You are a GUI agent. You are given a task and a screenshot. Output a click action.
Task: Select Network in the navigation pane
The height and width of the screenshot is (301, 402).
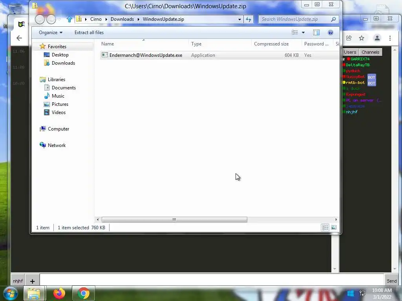point(57,145)
